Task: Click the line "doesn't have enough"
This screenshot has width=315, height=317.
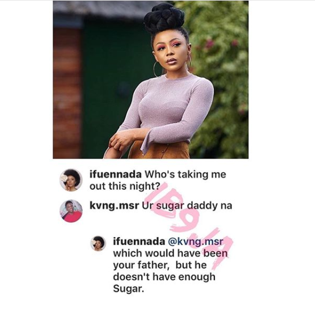Action: [164, 277]
